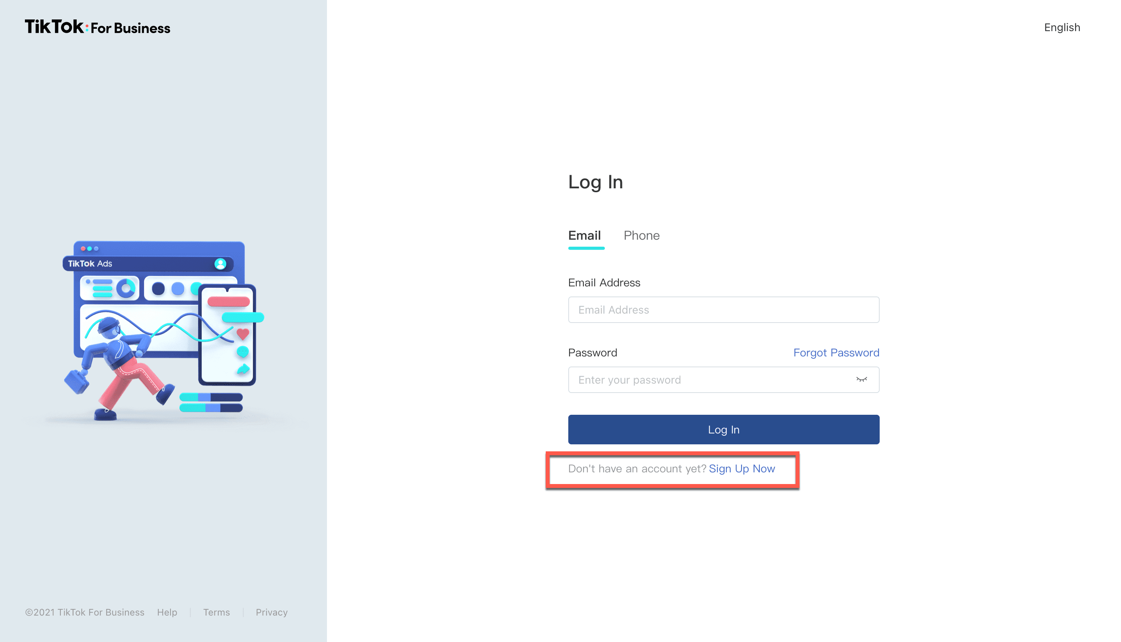Image resolution: width=1121 pixels, height=642 pixels.
Task: Click the blue briefcase held by the character
Action: (76, 381)
